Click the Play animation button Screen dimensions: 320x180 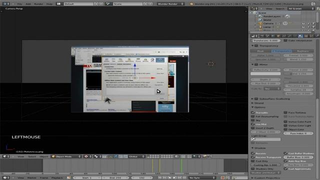174,178
